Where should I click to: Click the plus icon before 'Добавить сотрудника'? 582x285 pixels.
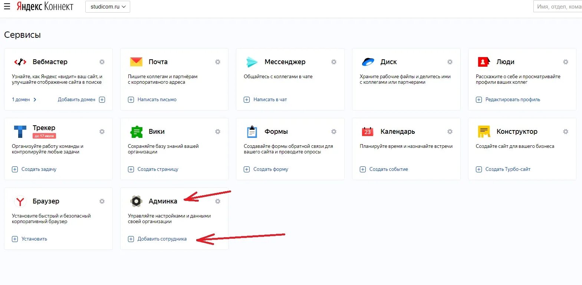tap(131, 239)
